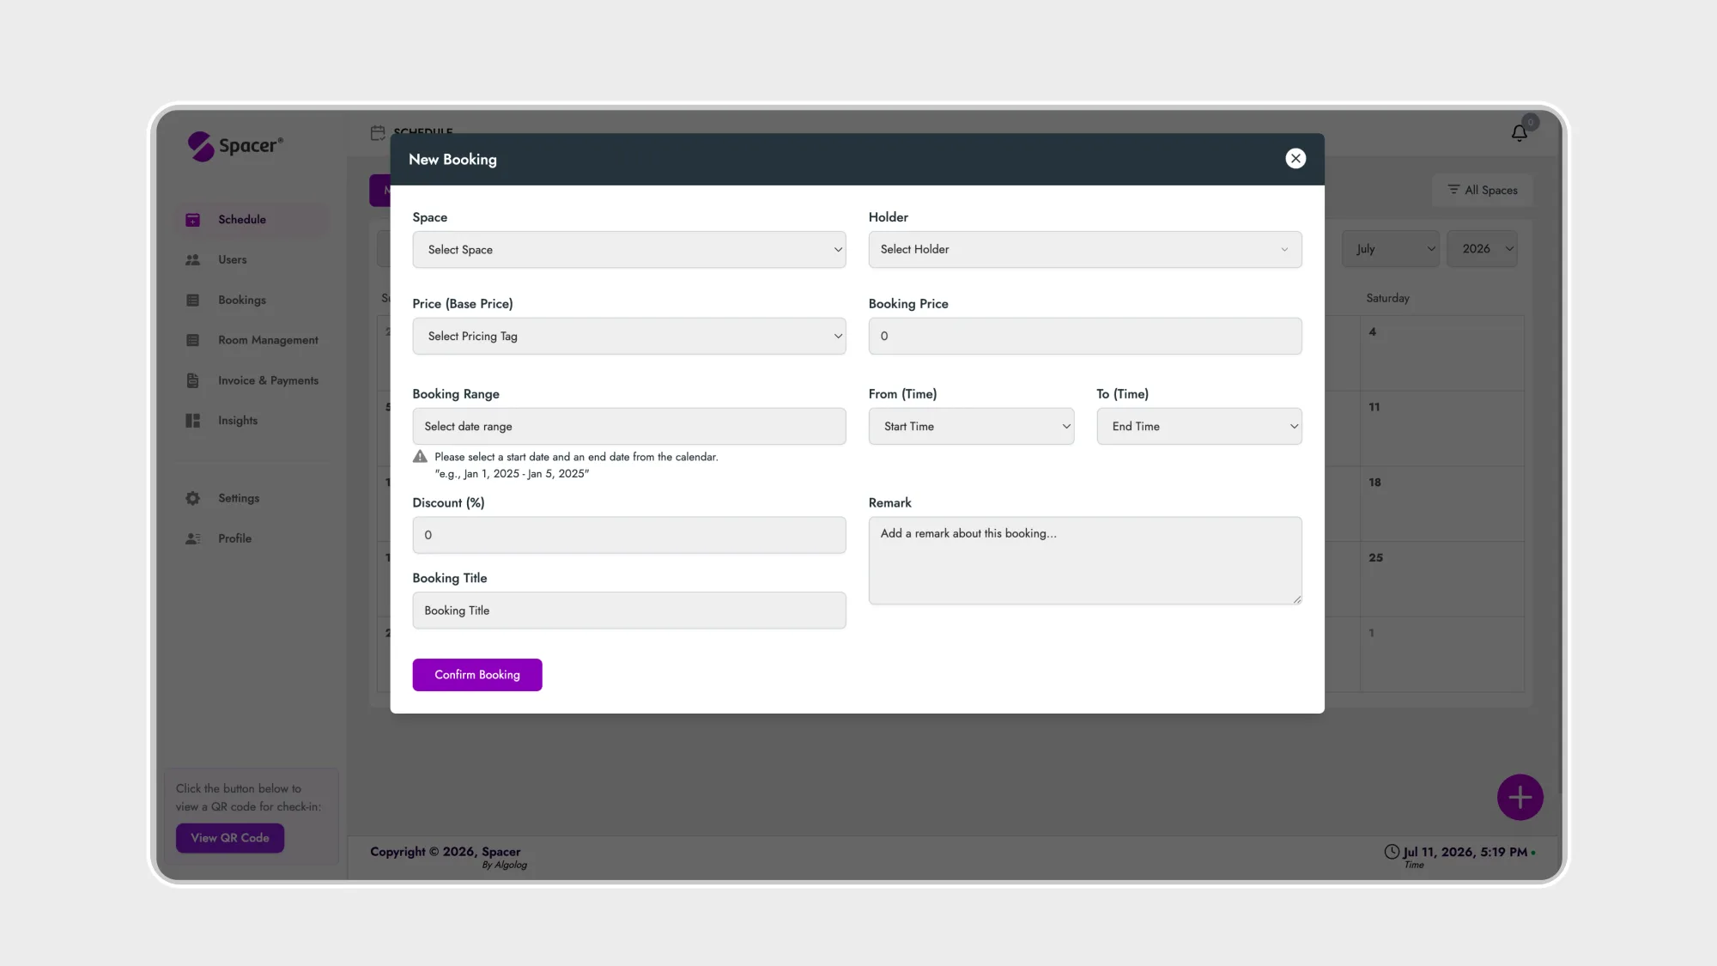This screenshot has height=966, width=1717.
Task: Click the Schedule calendar header icon
Action: click(x=378, y=133)
